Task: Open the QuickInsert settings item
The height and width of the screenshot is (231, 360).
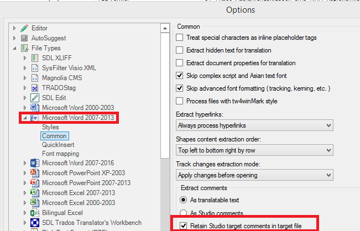Action: tap(58, 145)
